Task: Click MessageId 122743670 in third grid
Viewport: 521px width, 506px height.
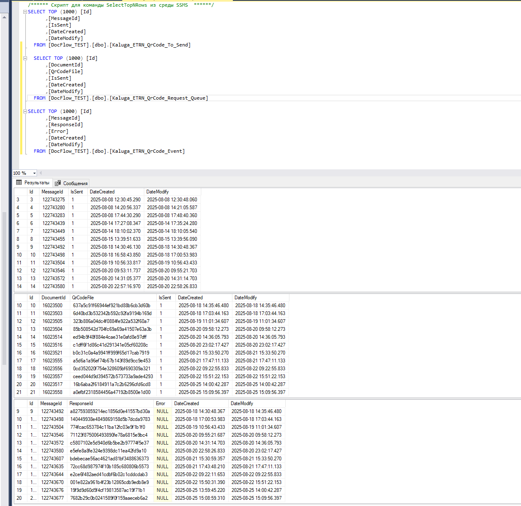Action: pos(53,482)
